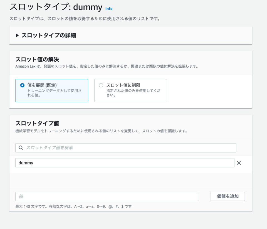This screenshot has height=229, width=267.
Task: Click the magnifying glass search icon
Action: 21,147
